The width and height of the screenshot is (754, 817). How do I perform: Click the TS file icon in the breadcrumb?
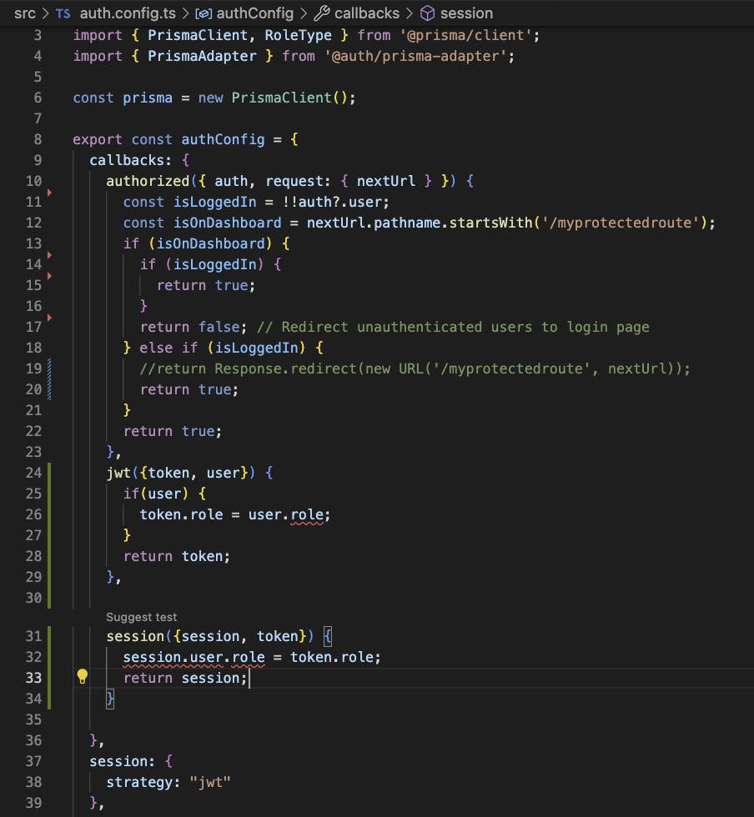point(63,13)
